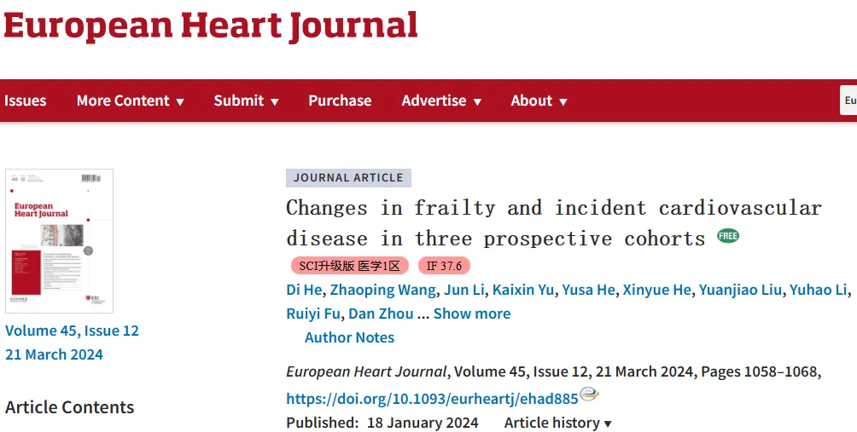The height and width of the screenshot is (432, 857).
Task: Click the green FREE access badge
Action: tap(728, 236)
